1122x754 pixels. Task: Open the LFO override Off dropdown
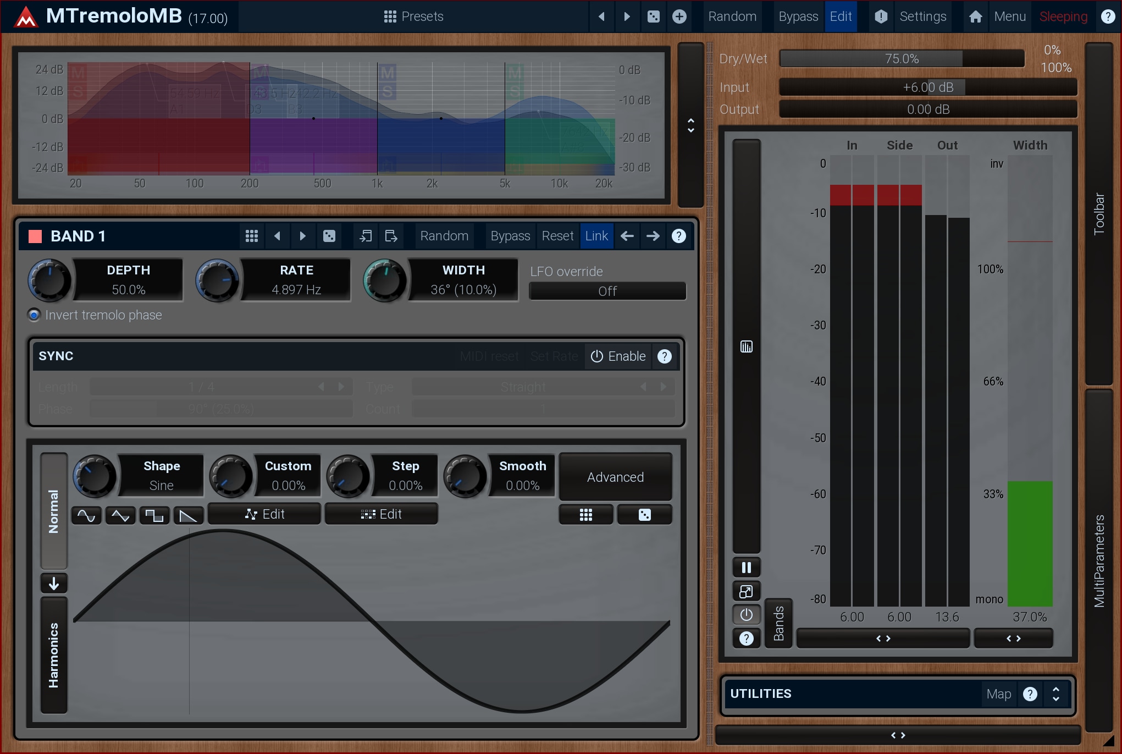[607, 291]
